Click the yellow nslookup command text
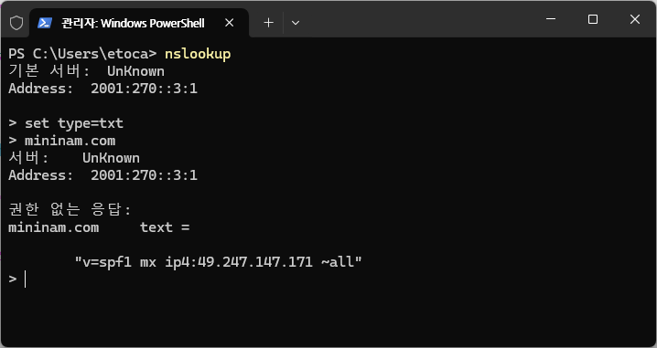The image size is (657, 348). [198, 54]
